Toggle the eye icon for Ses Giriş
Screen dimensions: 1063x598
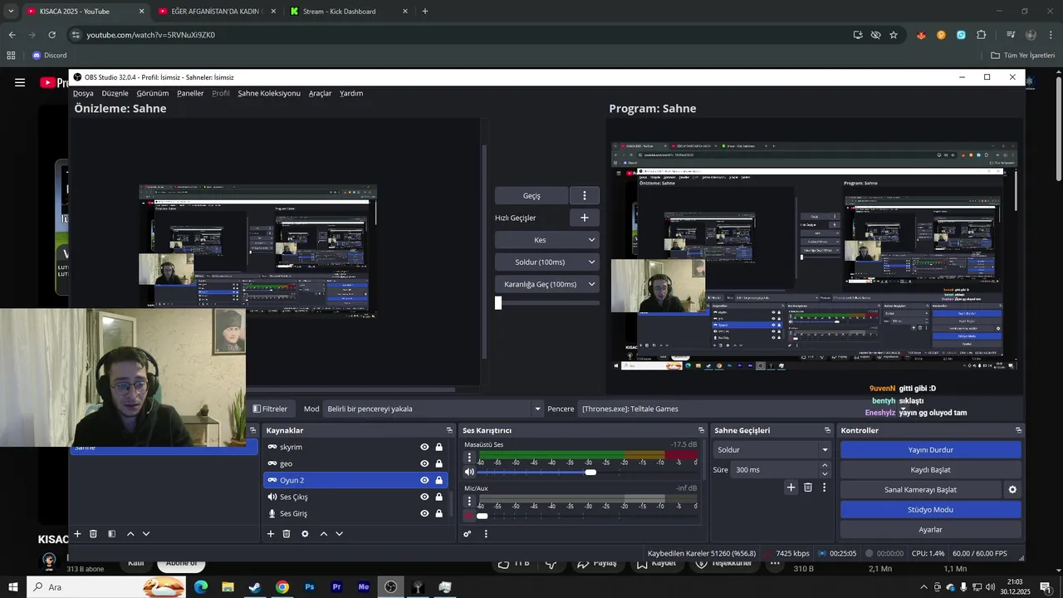coord(424,513)
